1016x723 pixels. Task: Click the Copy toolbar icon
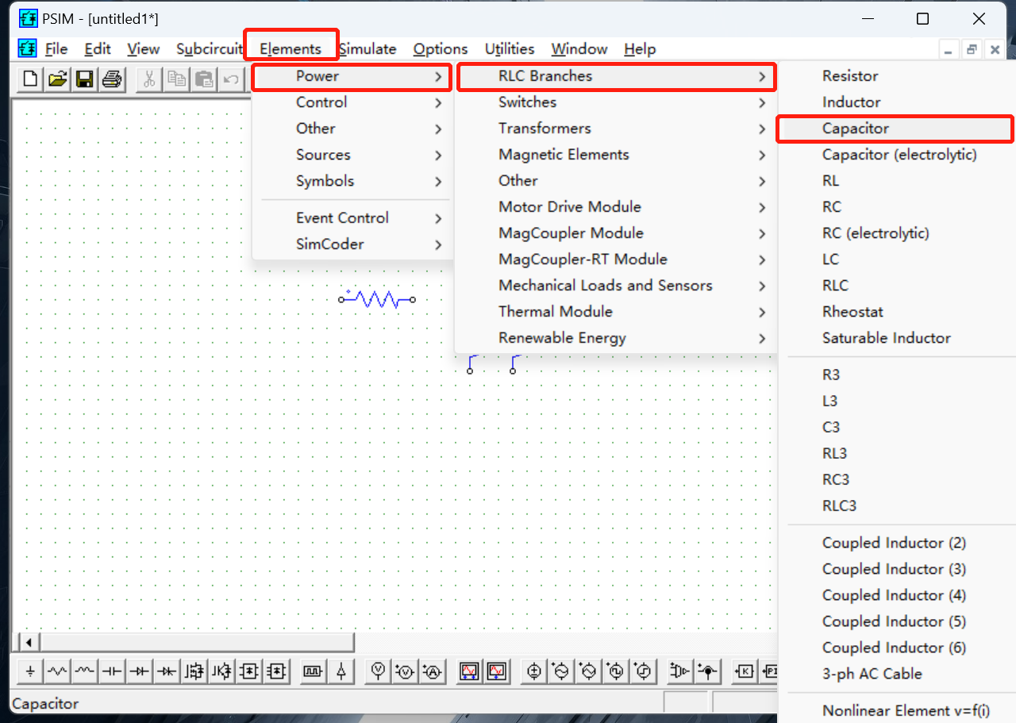[x=176, y=79]
